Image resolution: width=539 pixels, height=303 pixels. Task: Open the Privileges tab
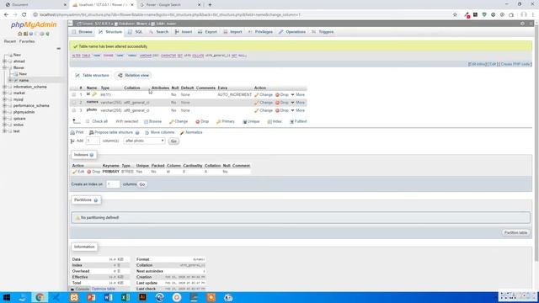pos(260,32)
